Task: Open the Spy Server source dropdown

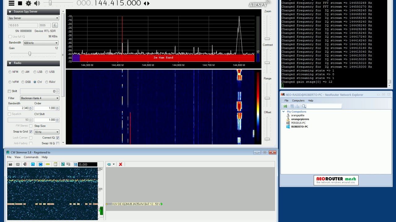Action: [x=33, y=18]
